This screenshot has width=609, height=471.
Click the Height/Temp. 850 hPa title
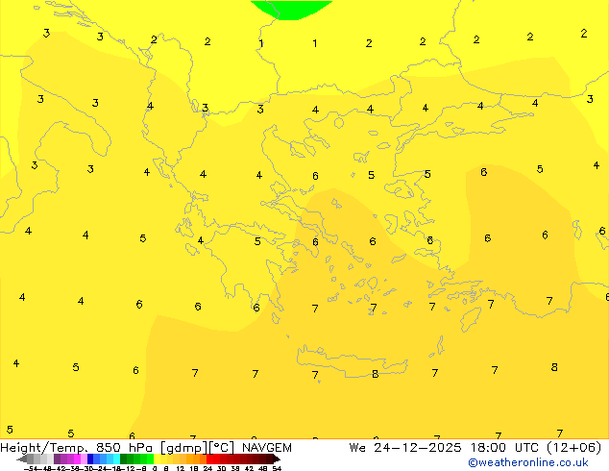[x=77, y=448]
